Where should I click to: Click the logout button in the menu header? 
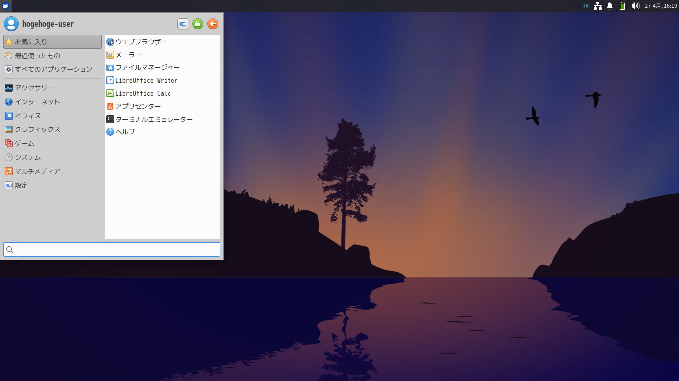[x=212, y=24]
